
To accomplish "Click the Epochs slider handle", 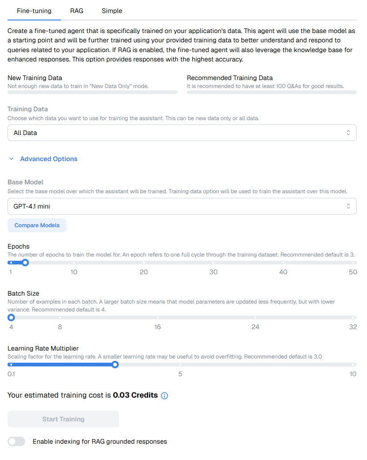I will (25, 263).
